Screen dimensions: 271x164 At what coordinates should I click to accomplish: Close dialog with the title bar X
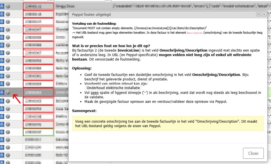[x=264, y=14]
